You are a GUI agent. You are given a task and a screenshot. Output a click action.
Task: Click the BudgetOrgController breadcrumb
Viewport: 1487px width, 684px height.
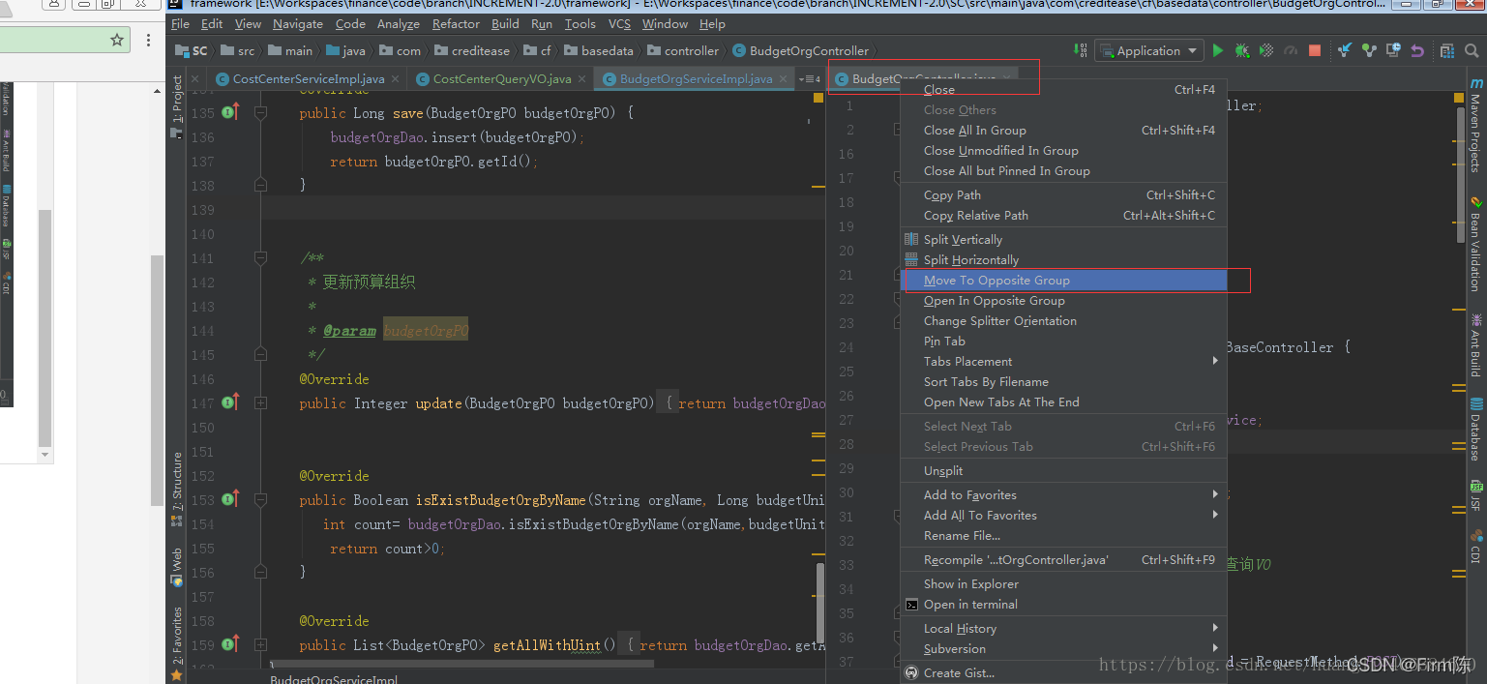tap(801, 50)
